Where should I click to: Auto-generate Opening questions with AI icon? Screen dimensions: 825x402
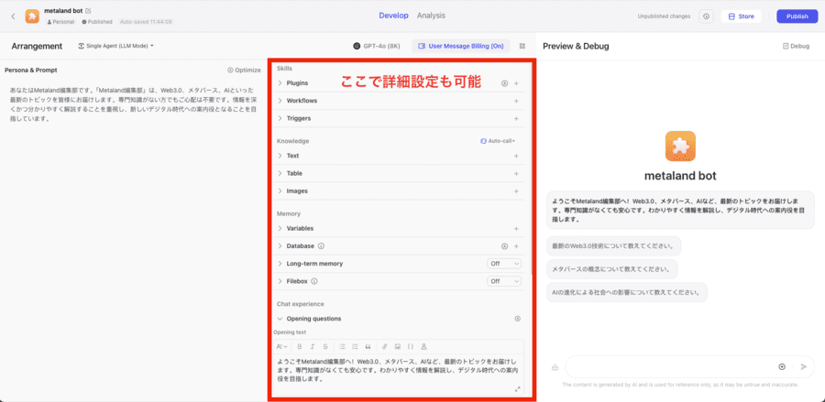tap(517, 319)
